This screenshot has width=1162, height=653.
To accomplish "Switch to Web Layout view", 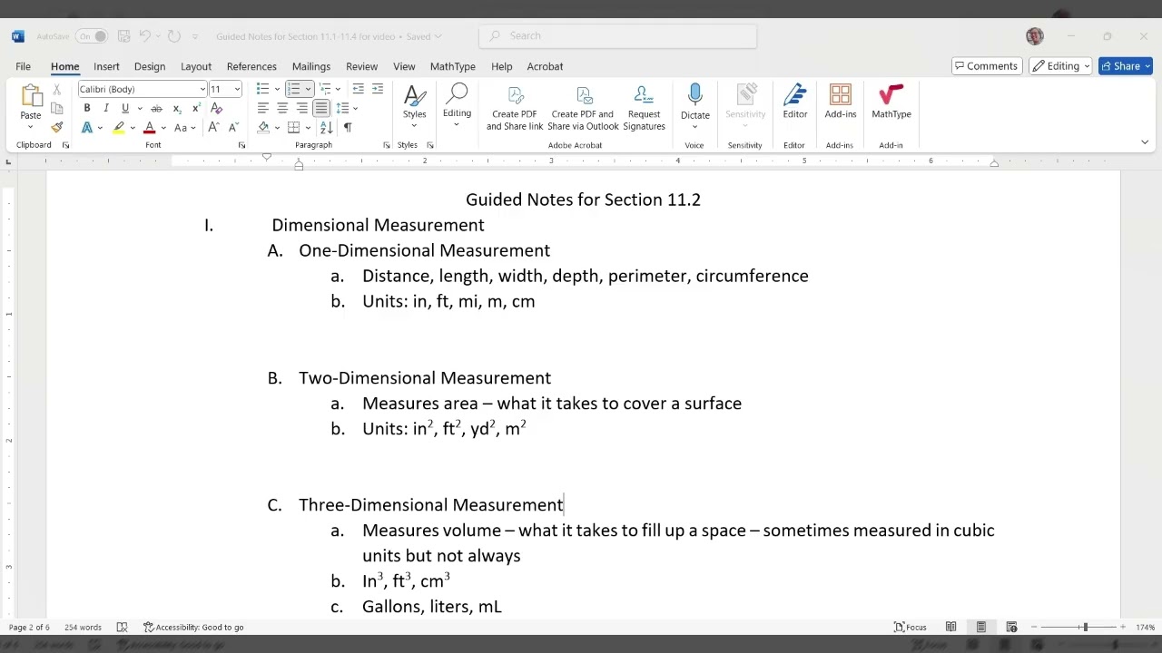I will pyautogui.click(x=1011, y=627).
